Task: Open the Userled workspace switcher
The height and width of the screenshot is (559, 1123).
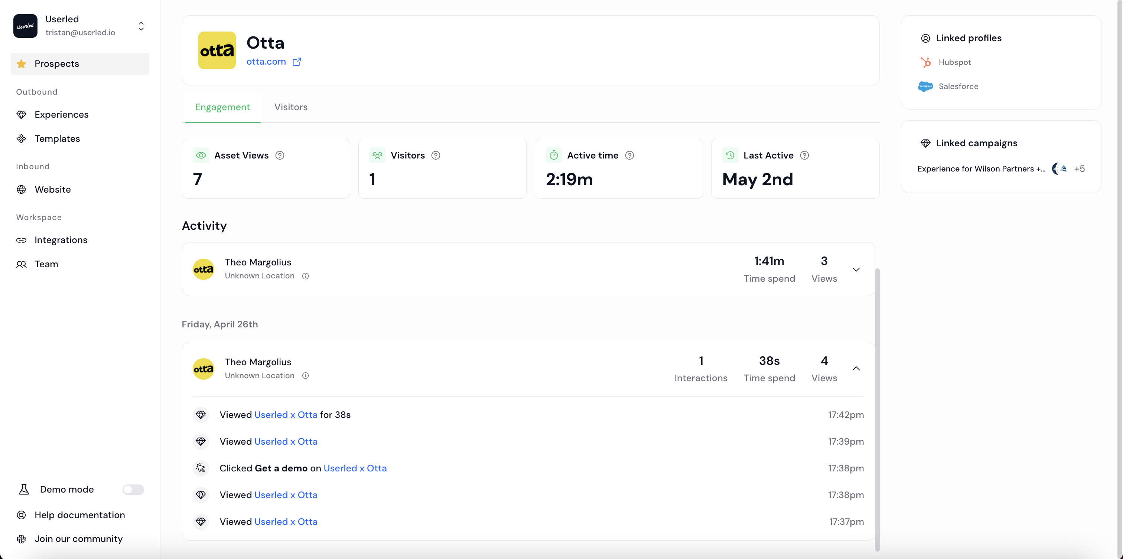Action: click(x=141, y=26)
